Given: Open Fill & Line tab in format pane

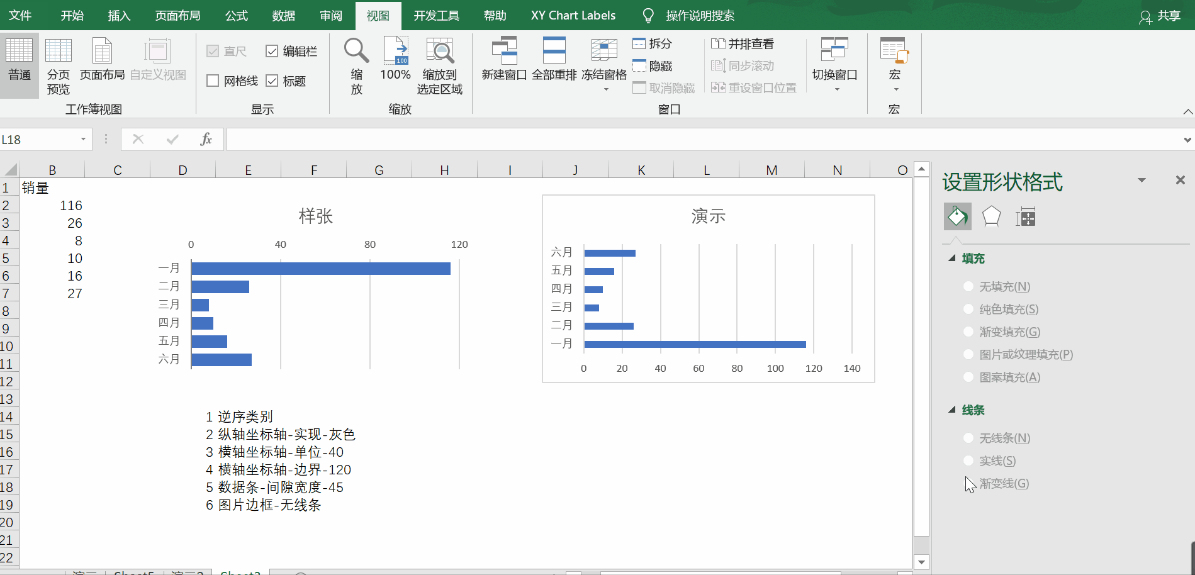Looking at the screenshot, I should tap(957, 216).
